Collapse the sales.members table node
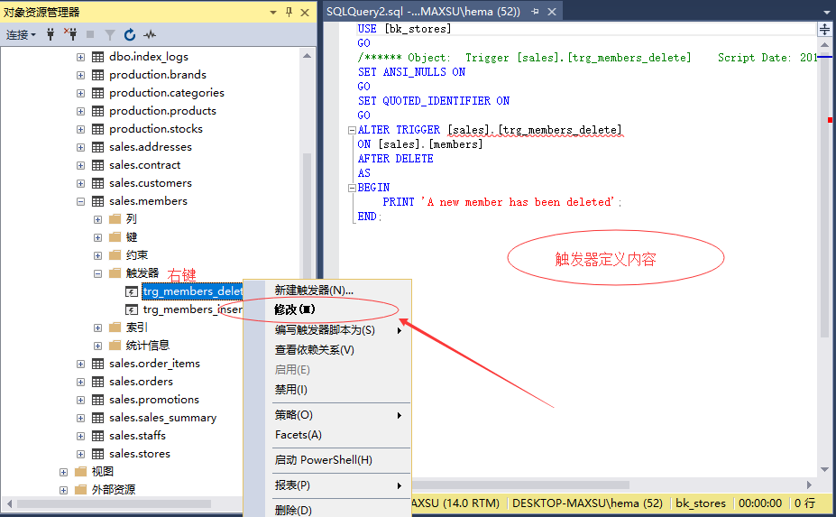Screen dimensions: 836x517 (x=80, y=202)
